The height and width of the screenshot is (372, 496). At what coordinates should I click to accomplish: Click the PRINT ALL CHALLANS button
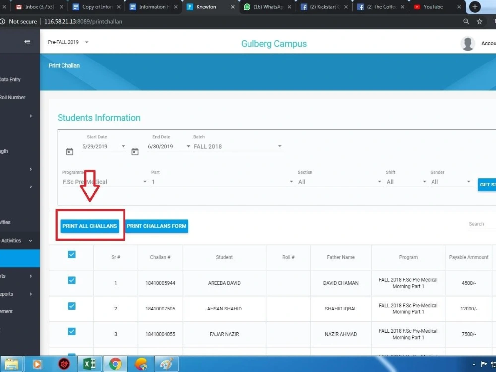point(90,226)
